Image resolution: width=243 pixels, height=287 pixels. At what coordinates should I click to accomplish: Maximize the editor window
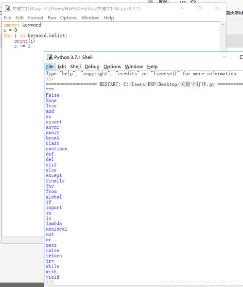click(x=199, y=8)
